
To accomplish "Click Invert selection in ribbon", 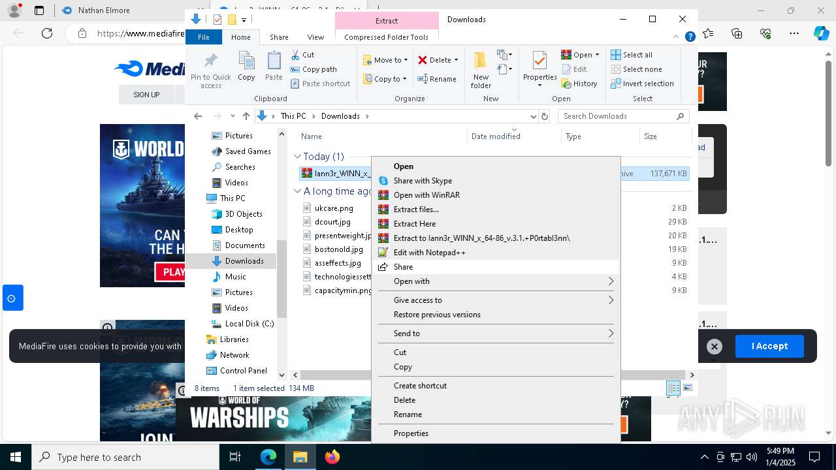I will point(642,84).
